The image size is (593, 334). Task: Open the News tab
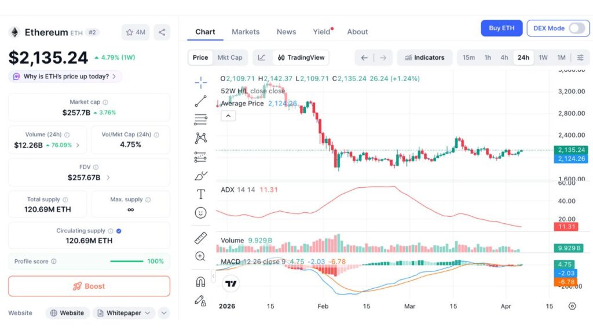coord(286,32)
